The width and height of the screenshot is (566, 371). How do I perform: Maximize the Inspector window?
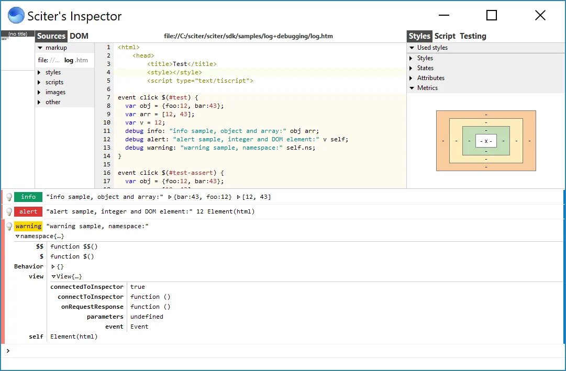pyautogui.click(x=491, y=15)
